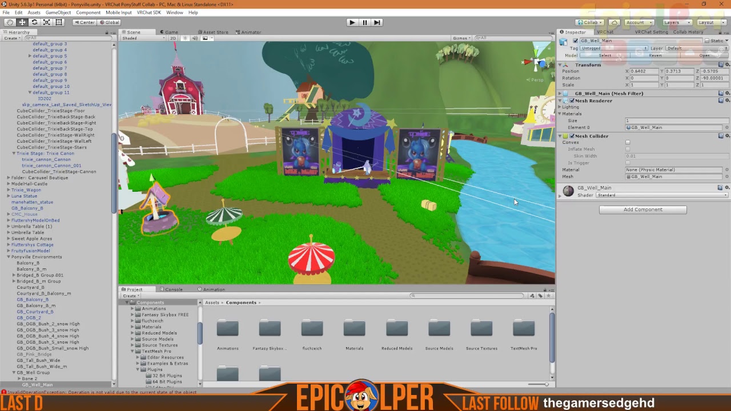Open the Layout dropdown in the toolbar
The image size is (731, 411).
tap(711, 22)
